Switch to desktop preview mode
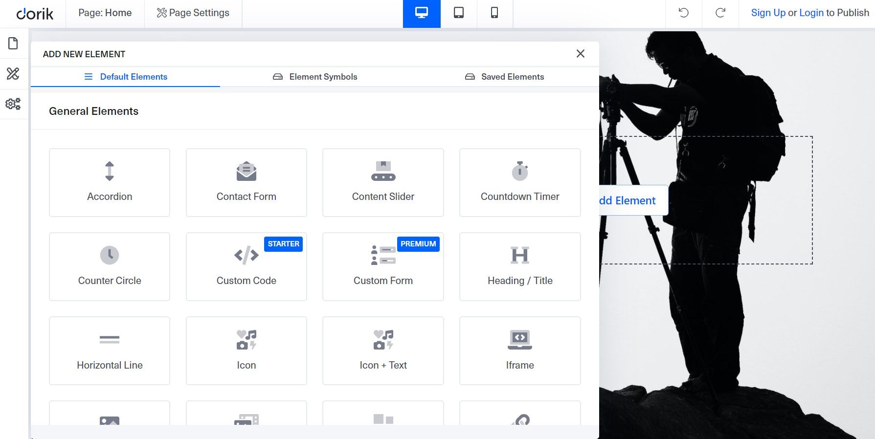The image size is (875, 439). pyautogui.click(x=422, y=13)
